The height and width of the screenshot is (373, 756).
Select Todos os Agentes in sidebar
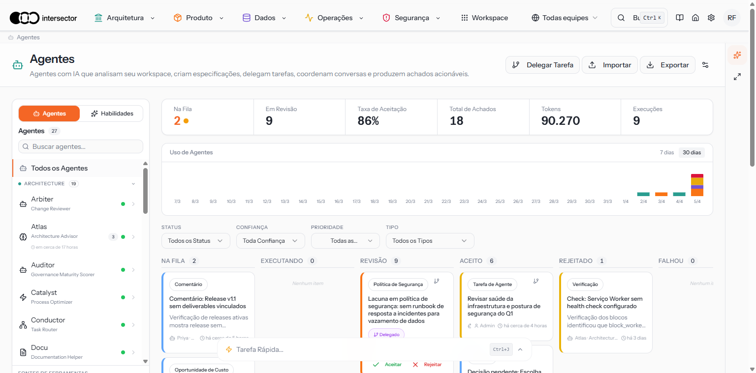pos(77,168)
